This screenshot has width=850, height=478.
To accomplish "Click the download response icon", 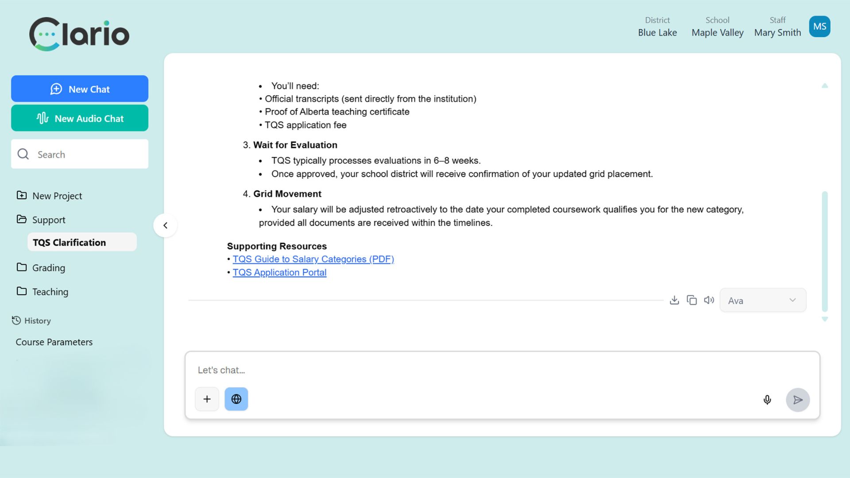I will tap(674, 300).
